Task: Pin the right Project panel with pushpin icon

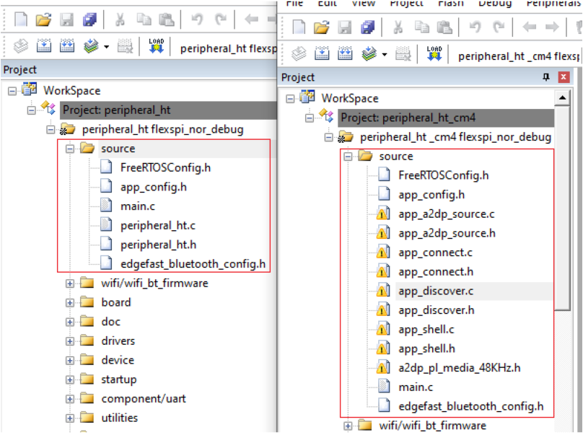Action: click(x=546, y=77)
